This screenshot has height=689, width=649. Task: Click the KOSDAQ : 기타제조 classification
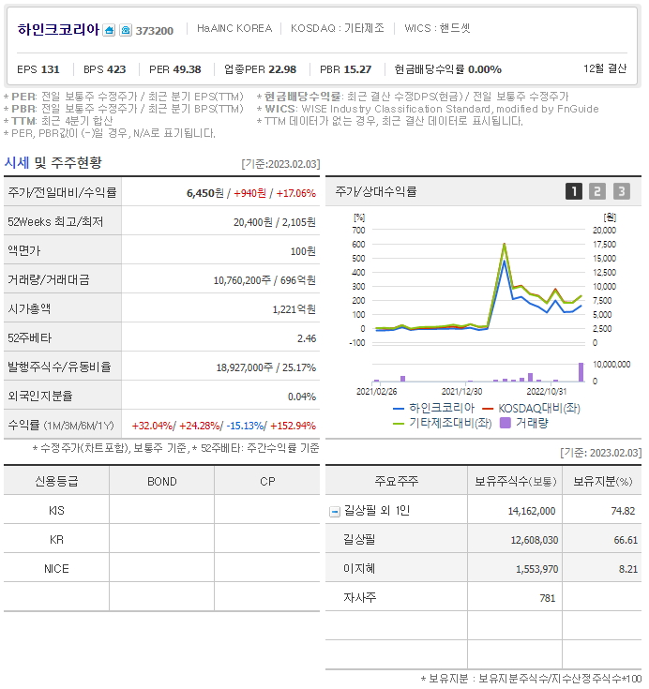338,28
